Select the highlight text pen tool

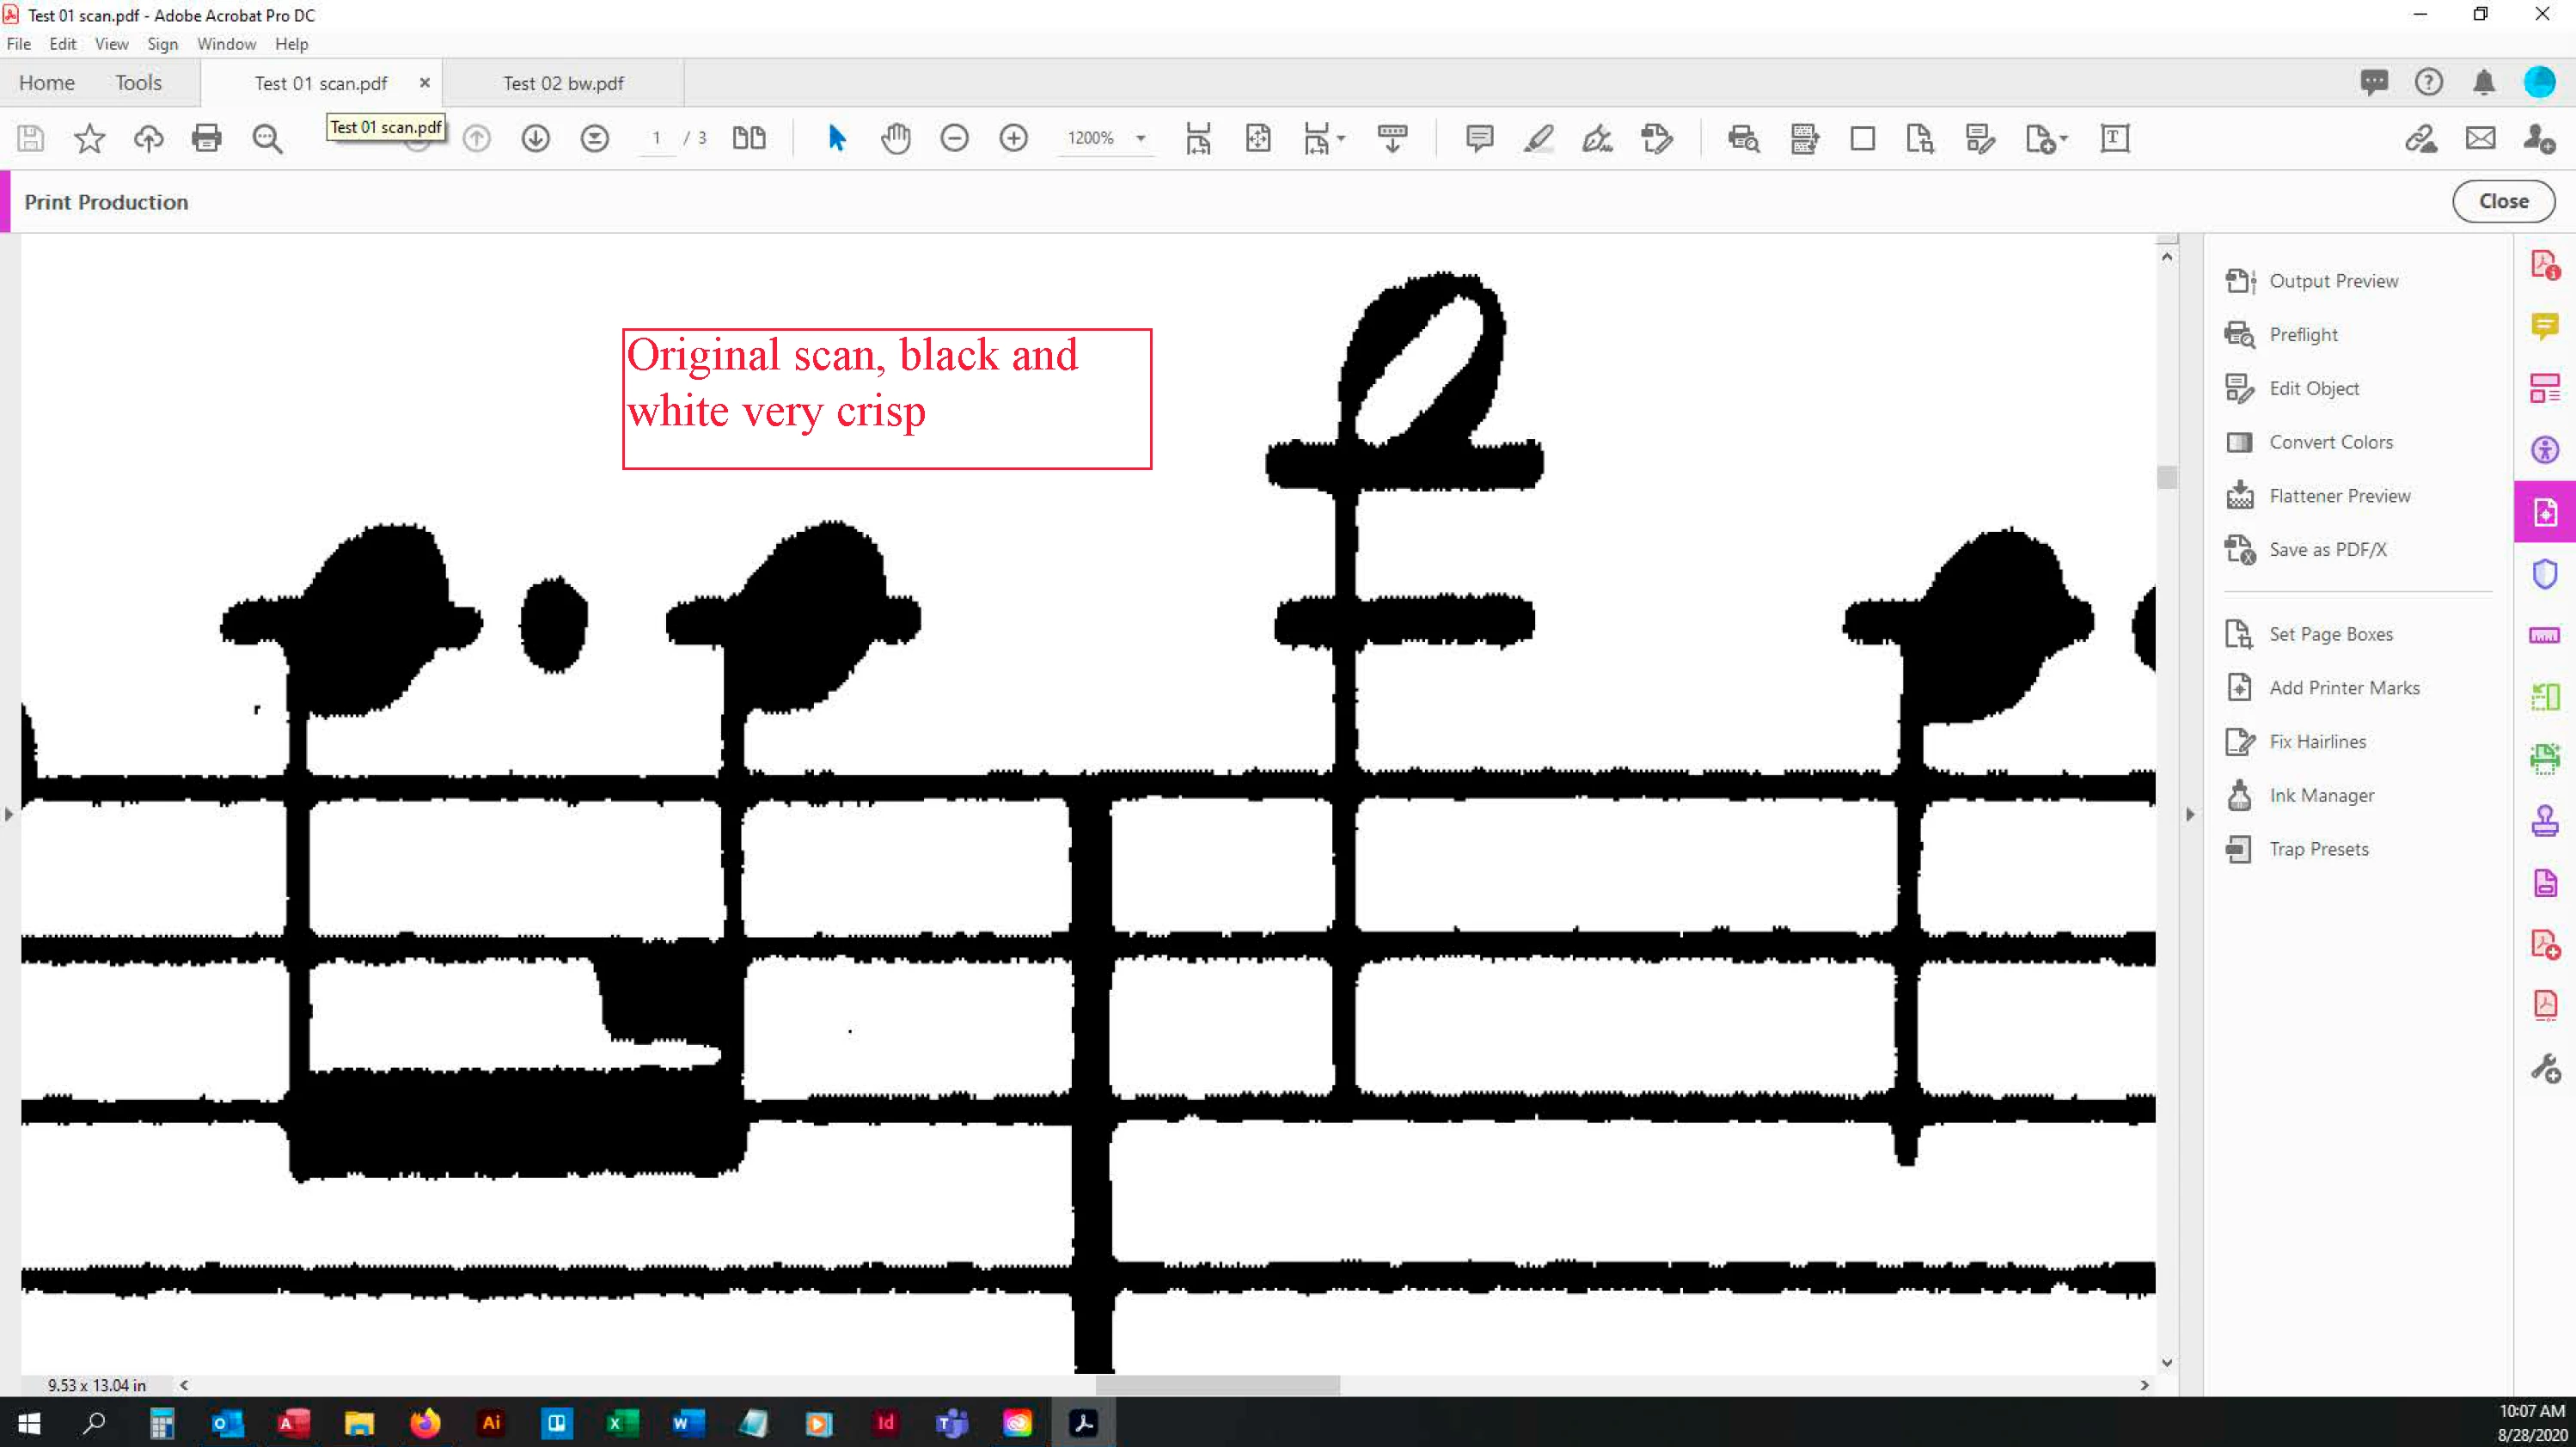tap(1538, 138)
